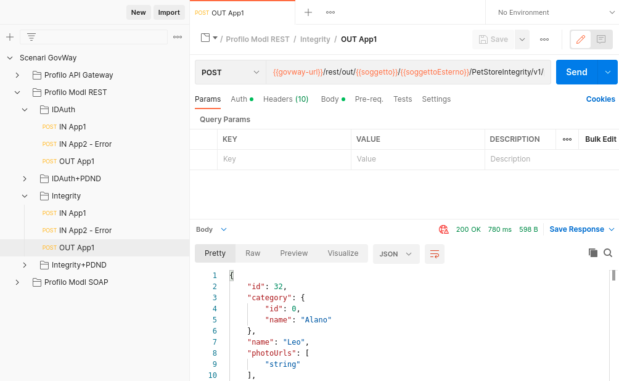Click the New button
619x381 pixels.
pyautogui.click(x=139, y=12)
